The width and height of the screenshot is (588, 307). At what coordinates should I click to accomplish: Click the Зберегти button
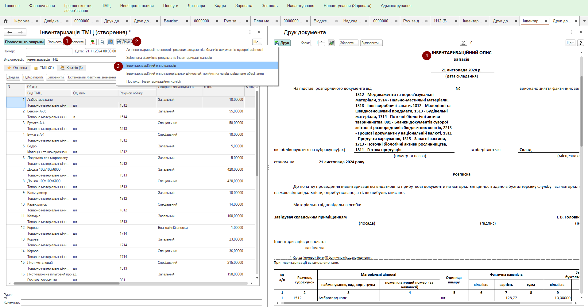coord(348,43)
